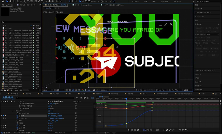Click the ドラフト 3D button

coord(141,90)
